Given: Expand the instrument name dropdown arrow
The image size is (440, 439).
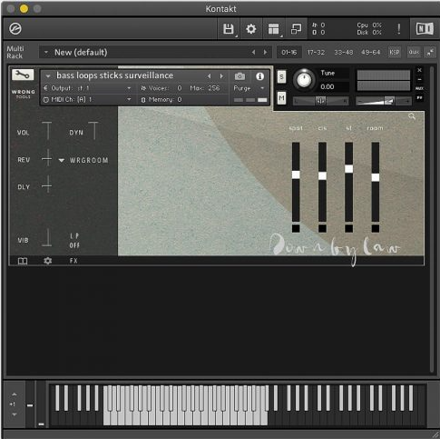Looking at the screenshot, I should click(x=48, y=76).
